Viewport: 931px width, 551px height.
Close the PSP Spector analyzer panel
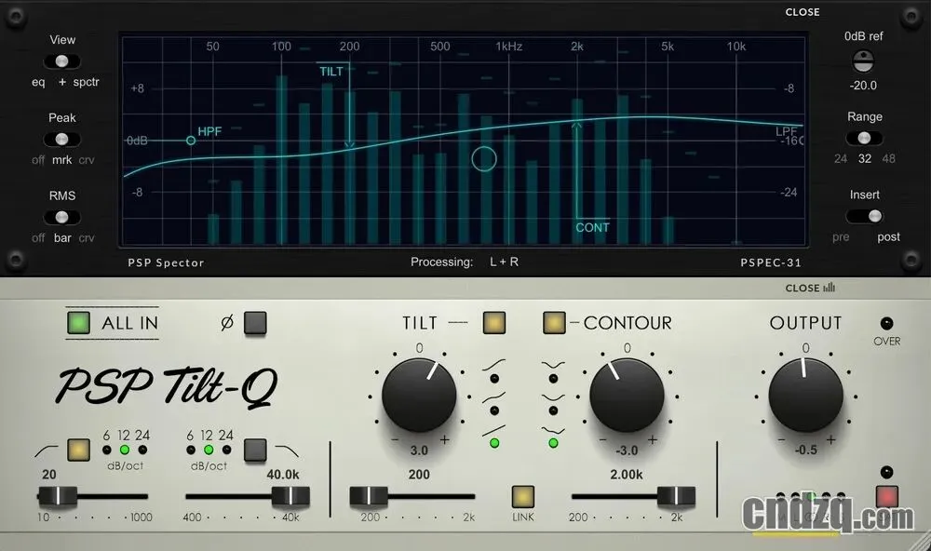pos(803,12)
